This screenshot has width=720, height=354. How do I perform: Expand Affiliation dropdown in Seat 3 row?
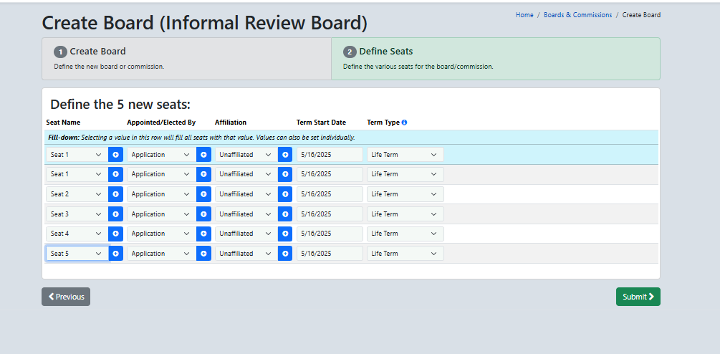246,214
